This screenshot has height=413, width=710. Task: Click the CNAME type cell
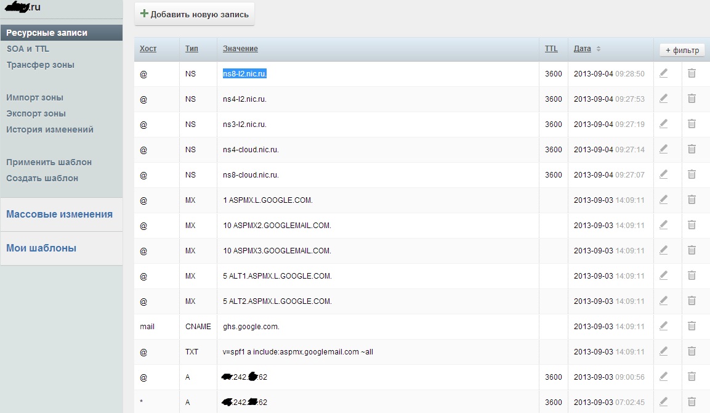click(198, 327)
